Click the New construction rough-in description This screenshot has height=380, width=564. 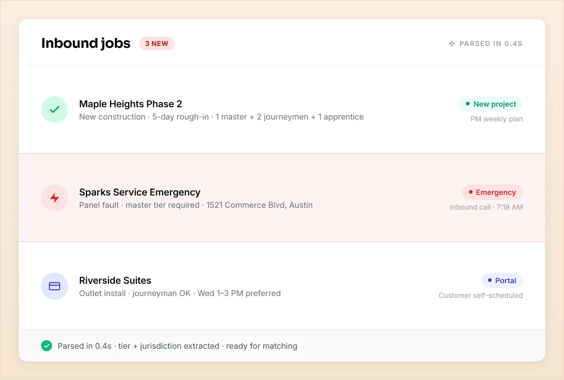[x=221, y=117]
